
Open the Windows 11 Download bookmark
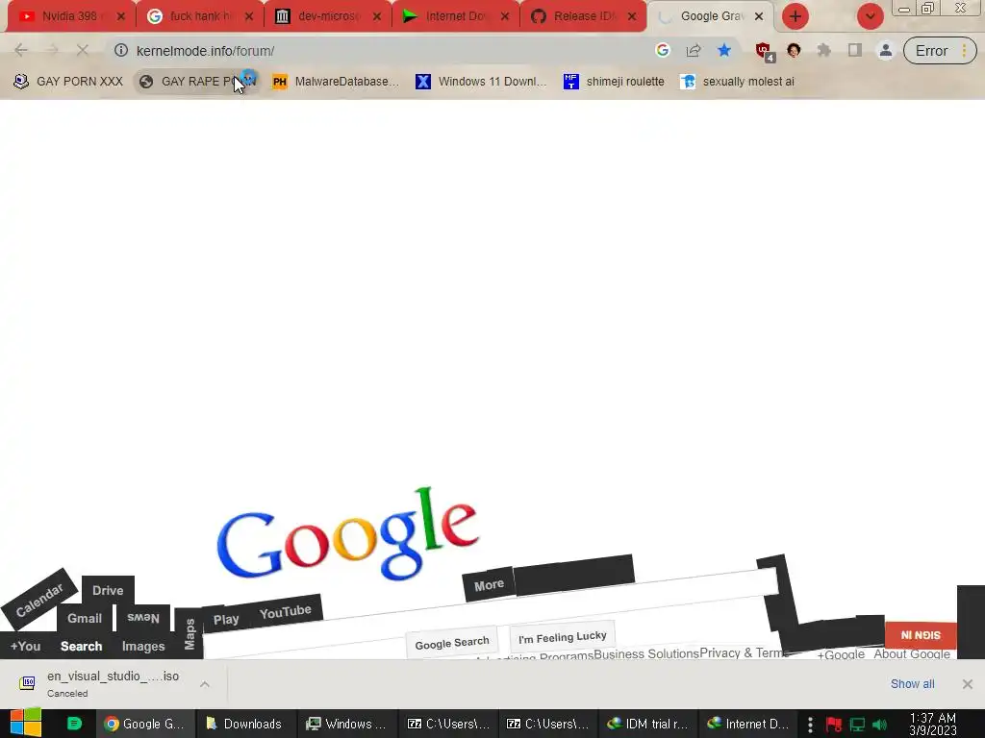[481, 82]
